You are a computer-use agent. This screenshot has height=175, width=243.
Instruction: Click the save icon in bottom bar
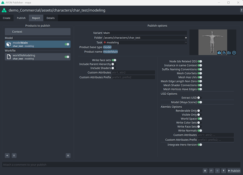coord(205,171)
